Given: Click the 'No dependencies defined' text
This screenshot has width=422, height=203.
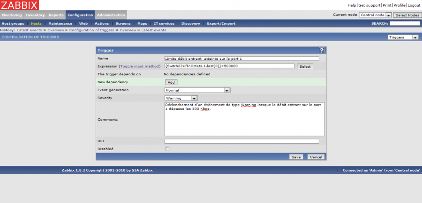Looking at the screenshot, I should point(187,74).
